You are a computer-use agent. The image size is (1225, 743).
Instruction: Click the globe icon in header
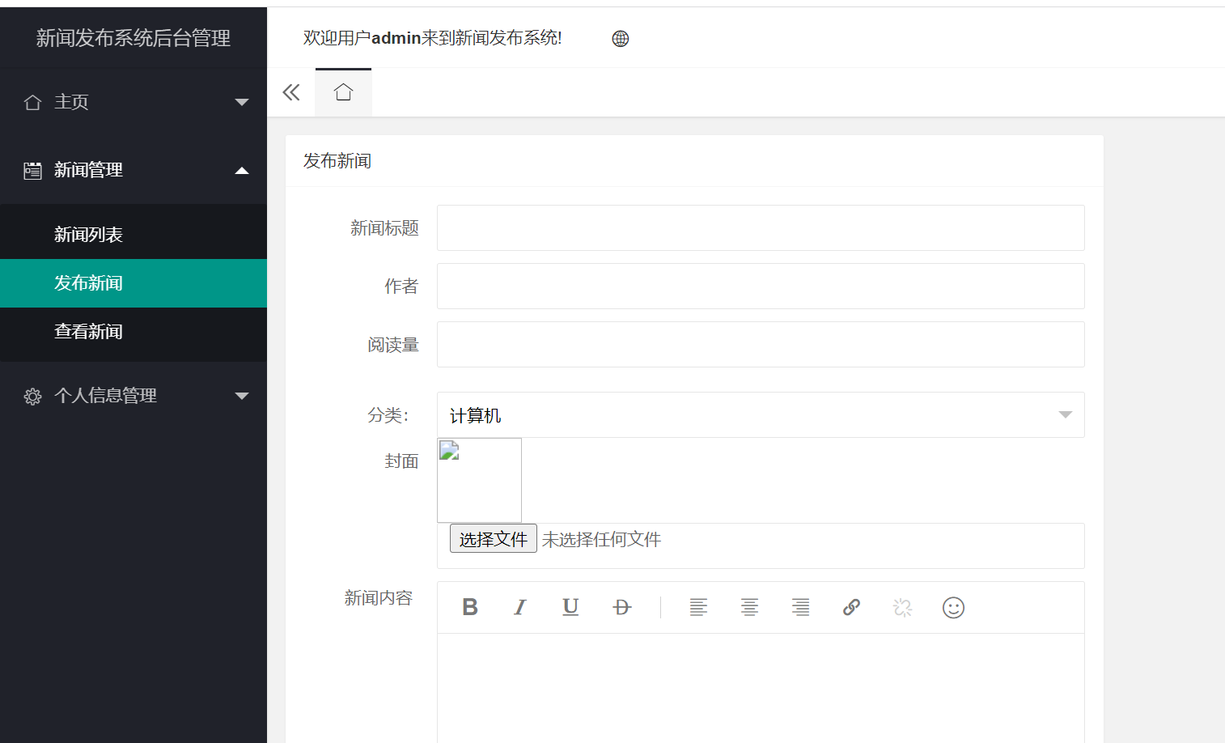[621, 38]
